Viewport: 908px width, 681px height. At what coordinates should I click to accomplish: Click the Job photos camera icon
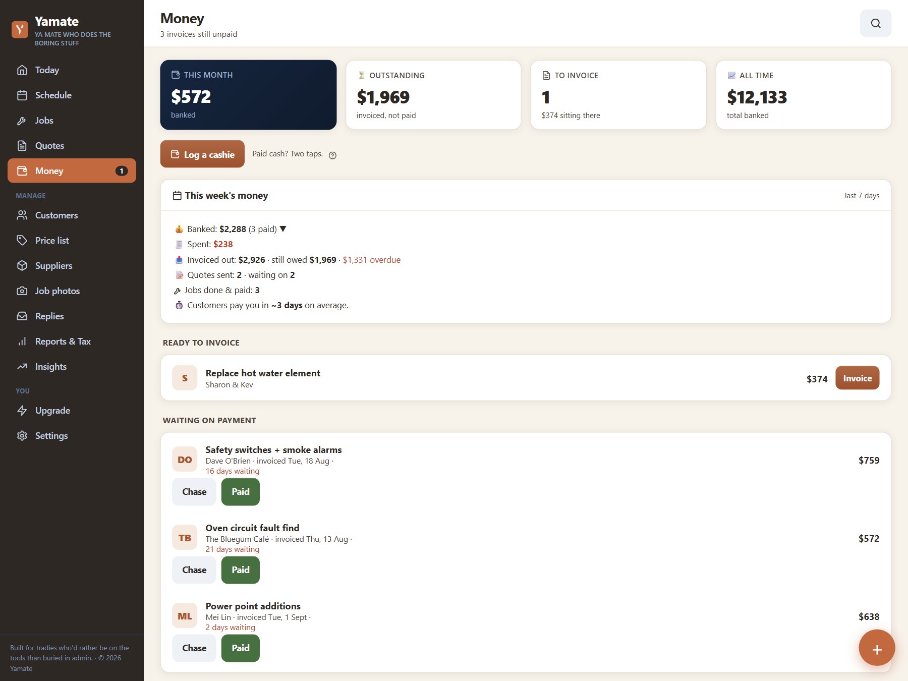point(22,291)
